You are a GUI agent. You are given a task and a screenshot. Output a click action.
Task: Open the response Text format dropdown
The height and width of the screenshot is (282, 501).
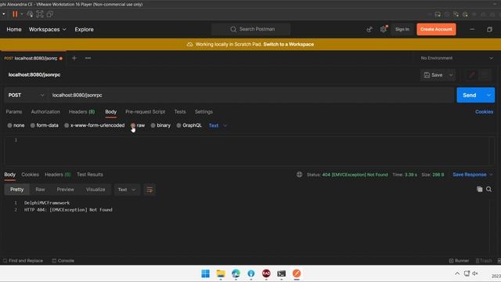127,190
